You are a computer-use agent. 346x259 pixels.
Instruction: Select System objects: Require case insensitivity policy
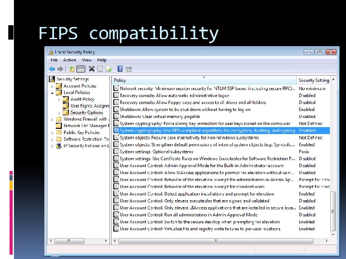pos(221,138)
